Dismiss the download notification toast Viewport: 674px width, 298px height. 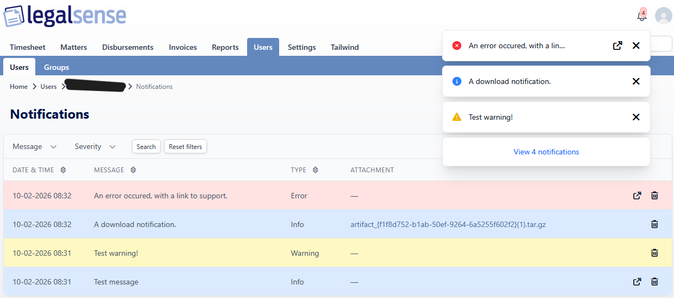point(636,81)
